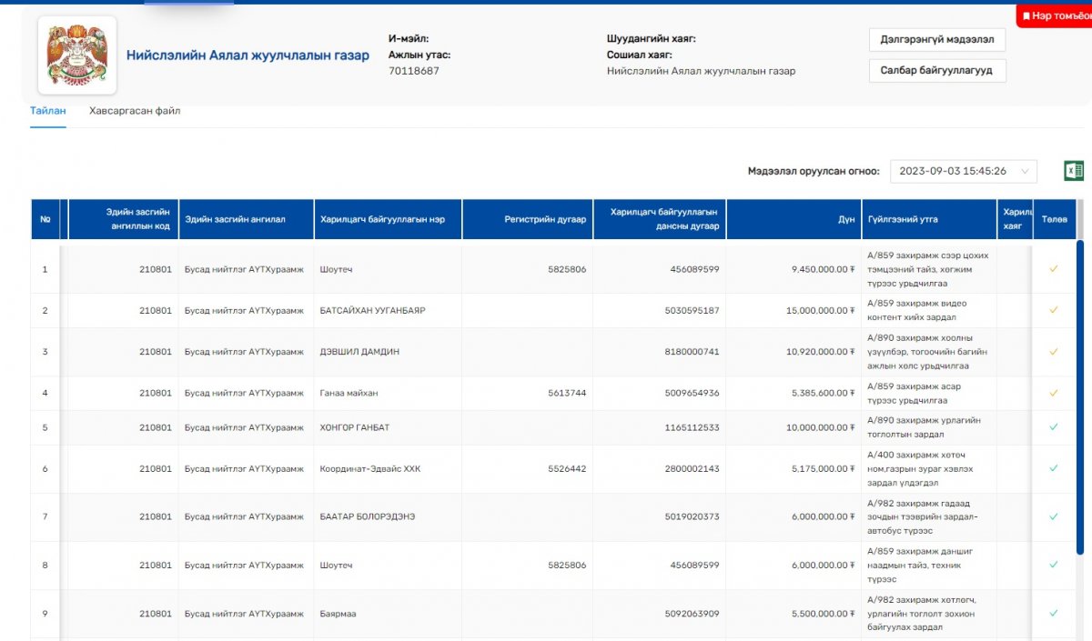
Task: Click green checkmark for ХОНГОР ГАНБАТ row
Action: pyautogui.click(x=1054, y=427)
